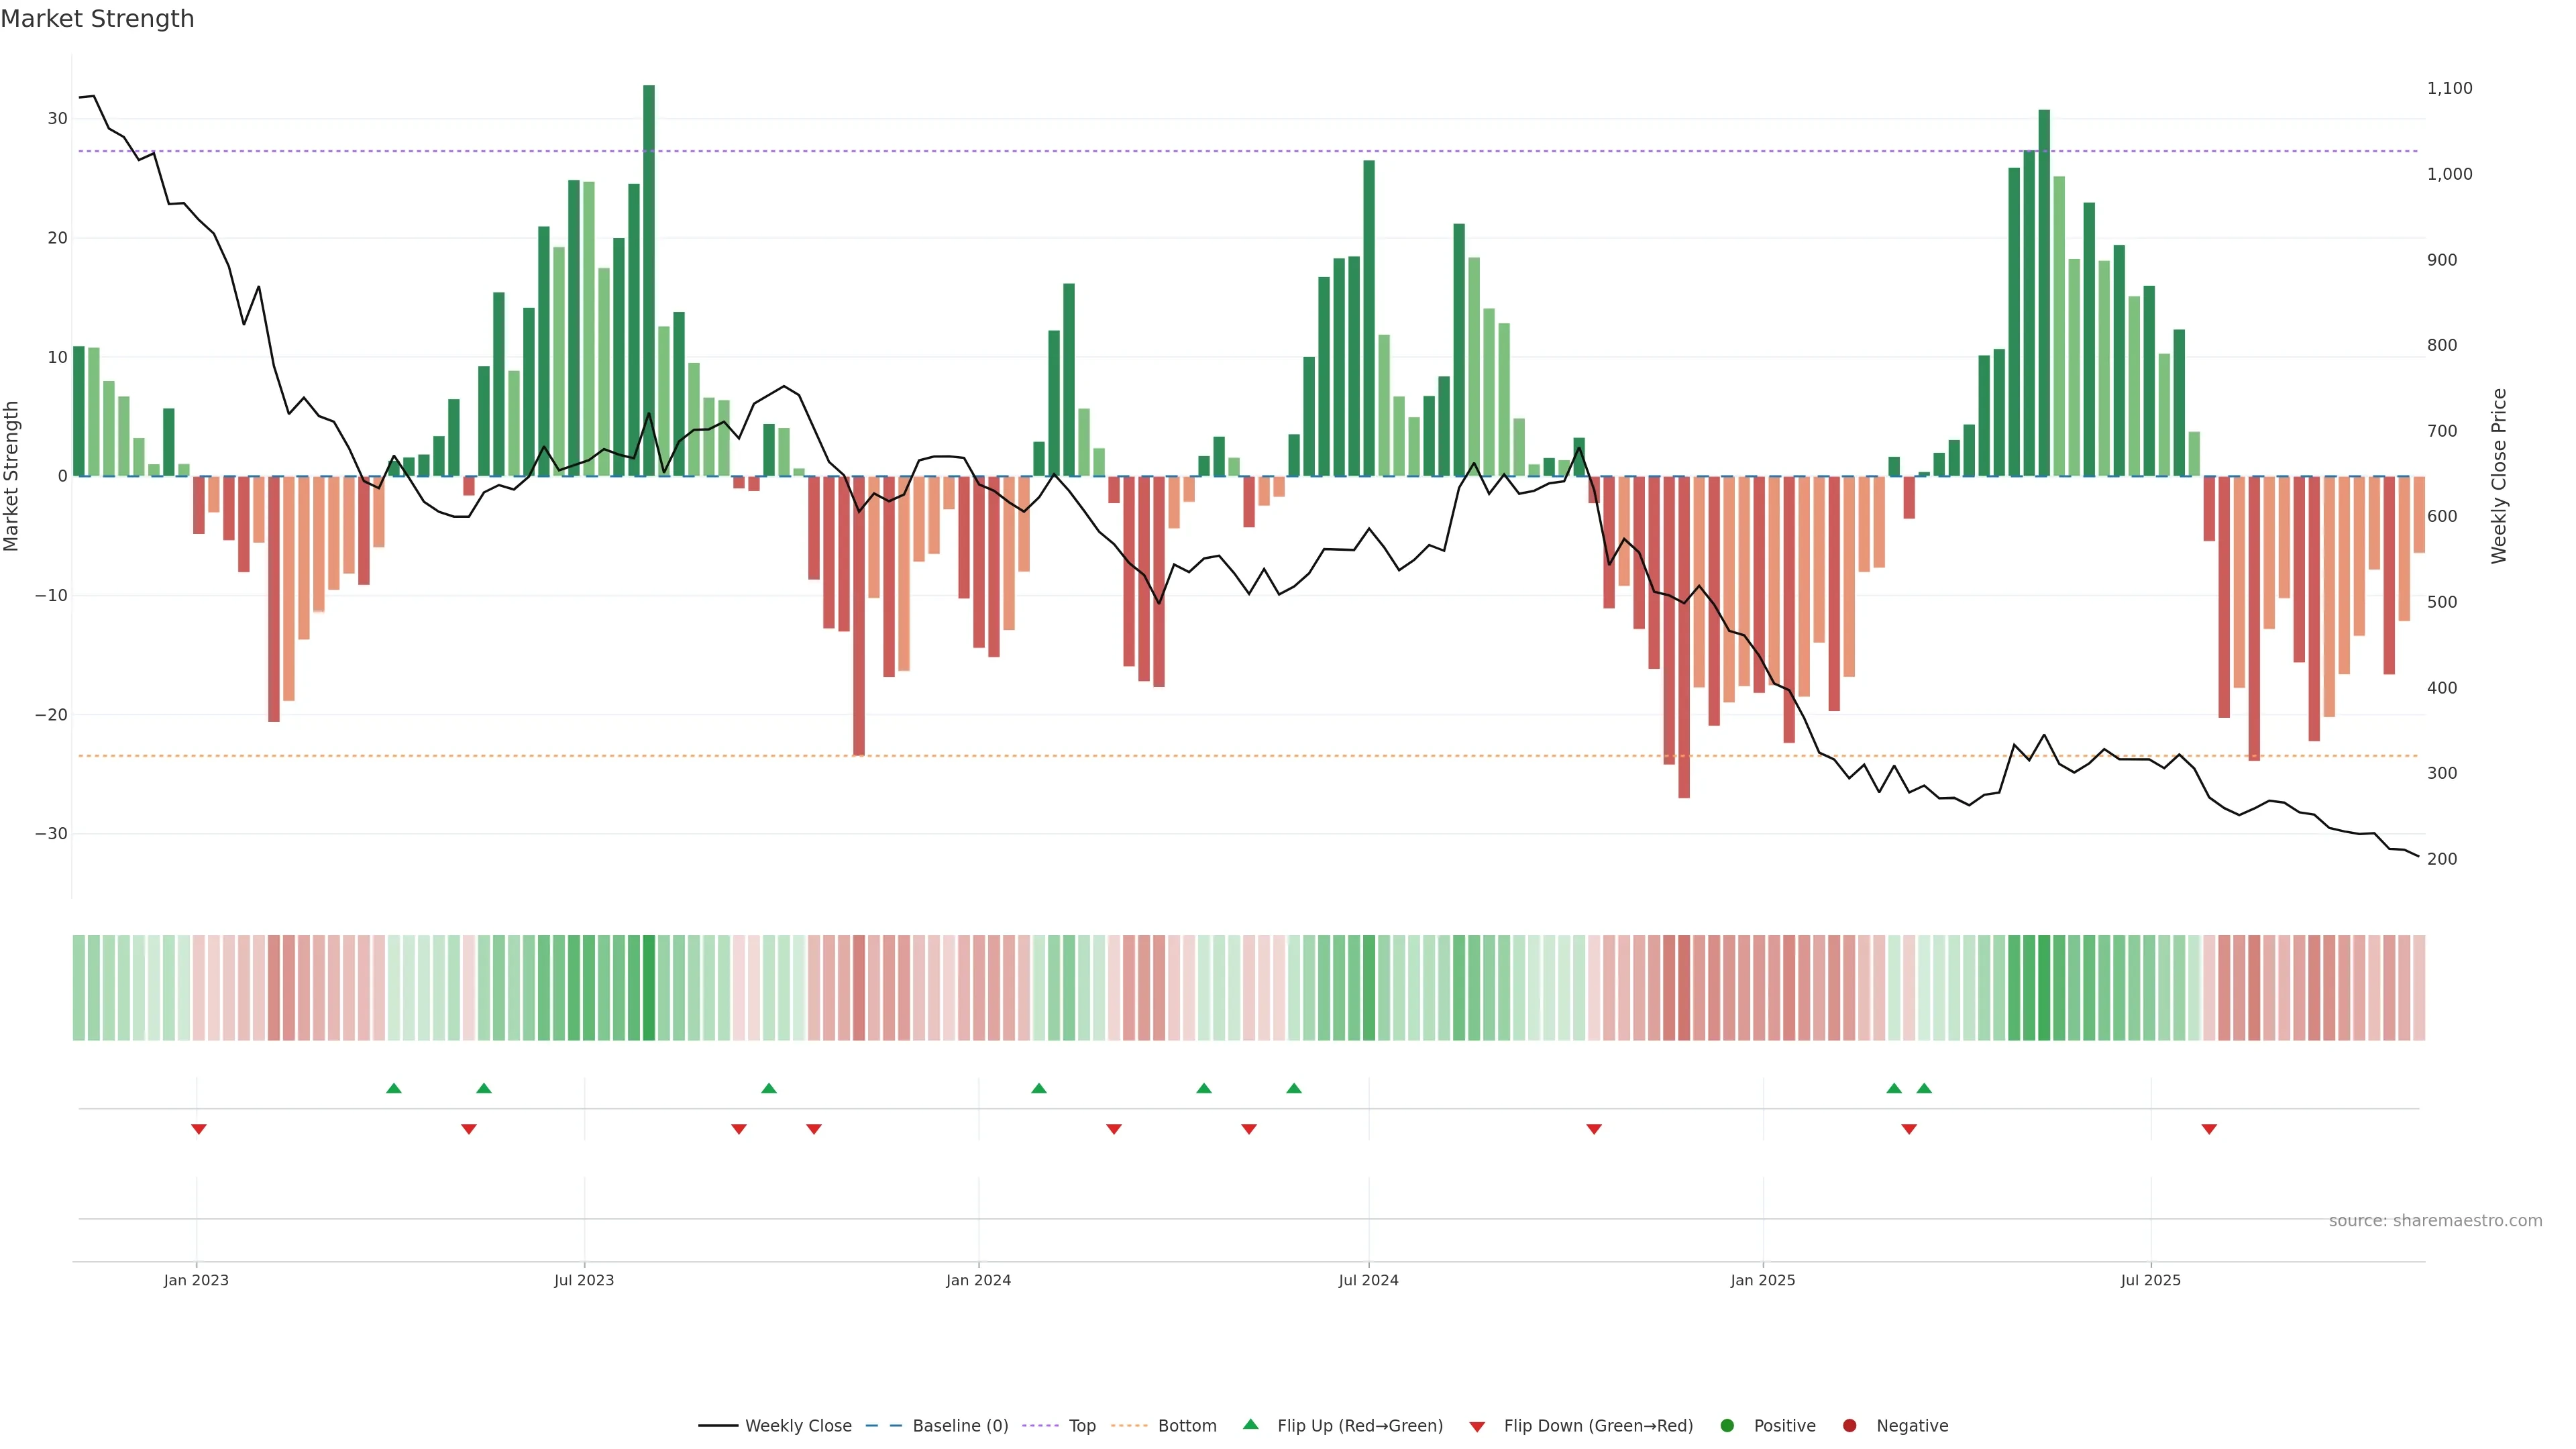Click the Negative red circle legend icon
The image size is (2576, 1449).
(x=1849, y=1425)
